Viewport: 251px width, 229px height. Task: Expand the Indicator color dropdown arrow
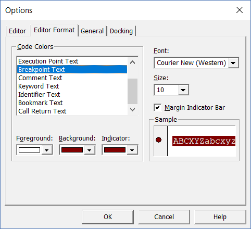point(132,150)
